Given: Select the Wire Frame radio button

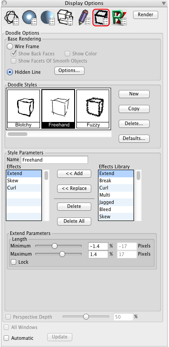Looking at the screenshot, I should 10,46.
